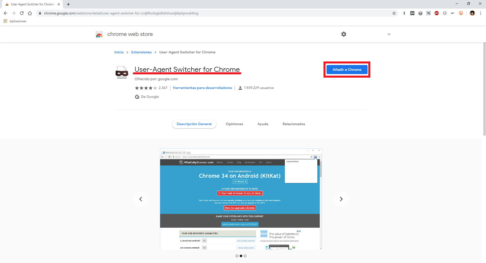Click the extension preview screenshot
Image resolution: width=486 pixels, height=263 pixels.
pyautogui.click(x=241, y=199)
